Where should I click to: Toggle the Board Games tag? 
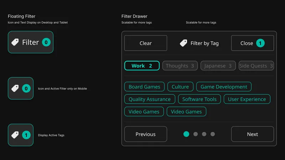[x=144, y=87]
